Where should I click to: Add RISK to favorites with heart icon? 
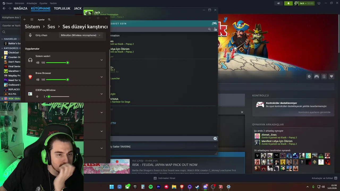[331, 76]
